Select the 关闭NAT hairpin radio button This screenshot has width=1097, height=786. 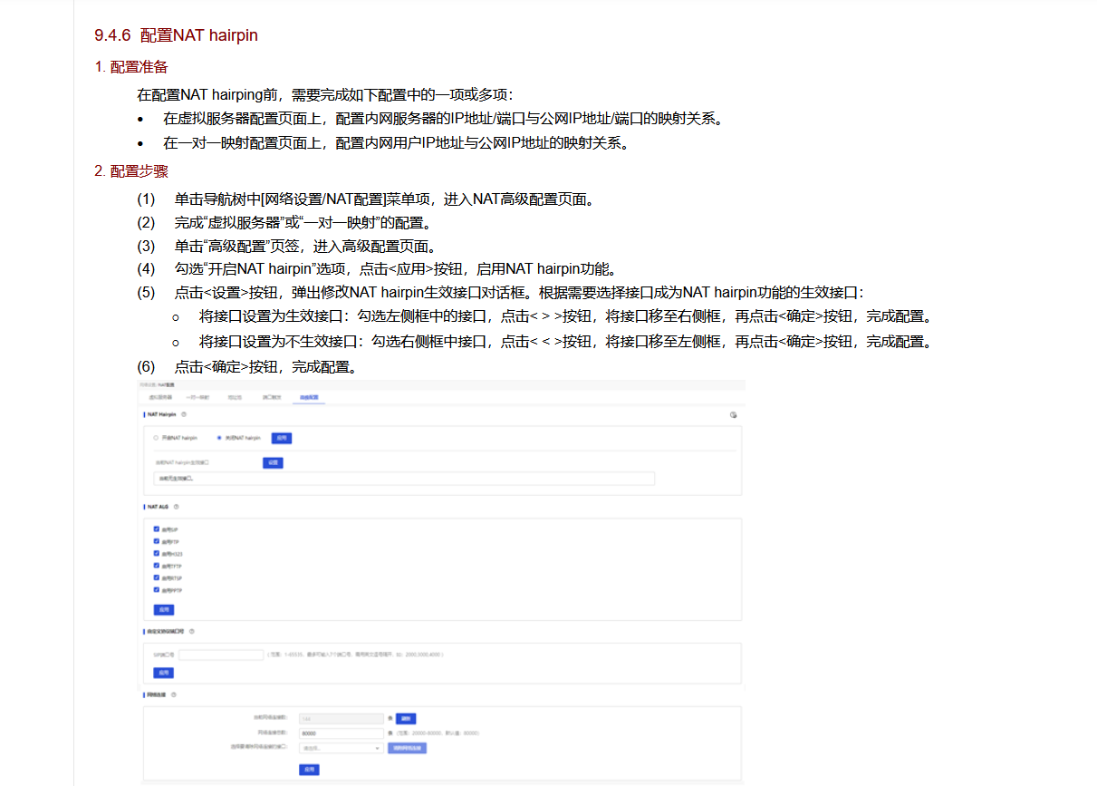[219, 438]
